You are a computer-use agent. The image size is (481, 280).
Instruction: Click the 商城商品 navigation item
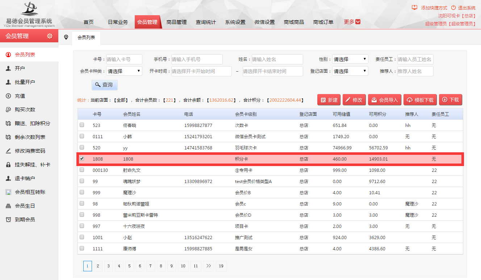point(294,22)
